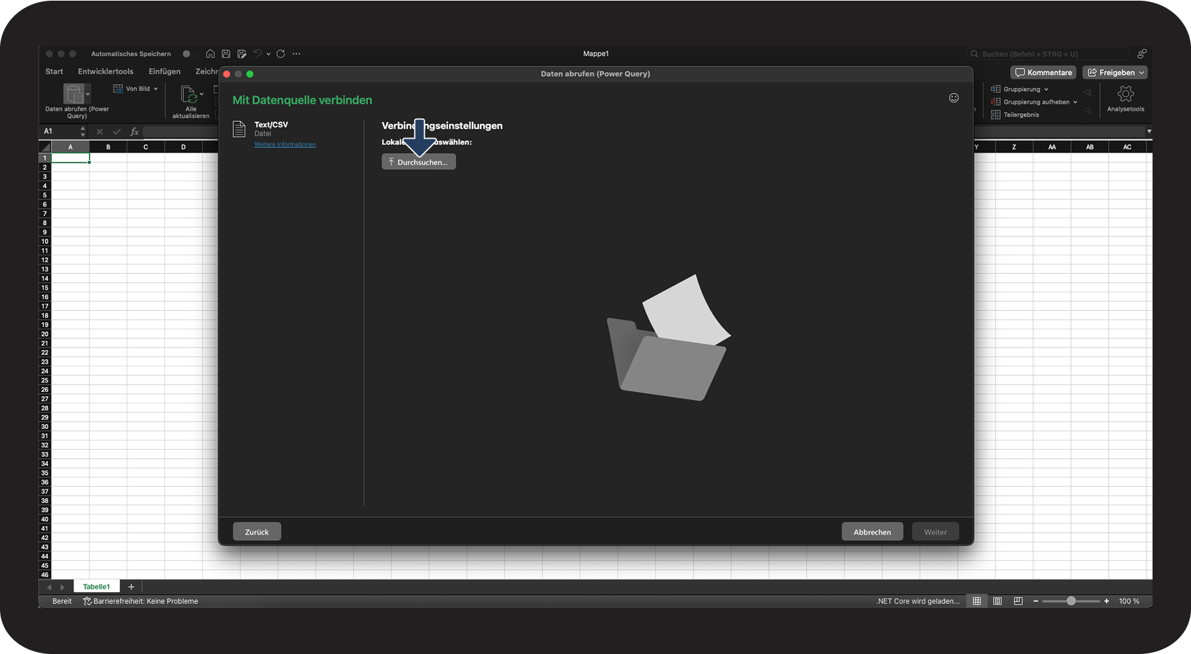The image size is (1191, 654).
Task: Click the Durchsuchen... button
Action: [x=419, y=162]
